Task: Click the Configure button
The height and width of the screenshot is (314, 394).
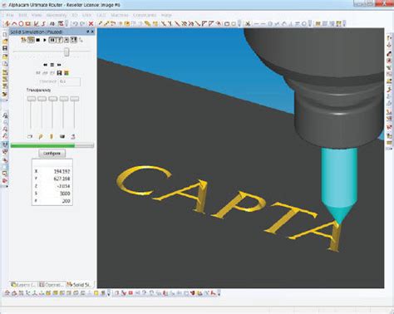Action: (x=52, y=153)
